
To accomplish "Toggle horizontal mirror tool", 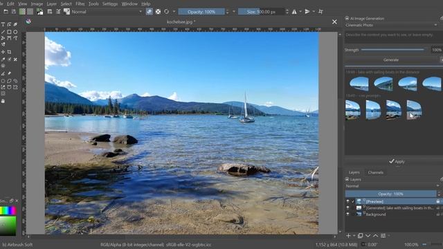I will click(294, 12).
